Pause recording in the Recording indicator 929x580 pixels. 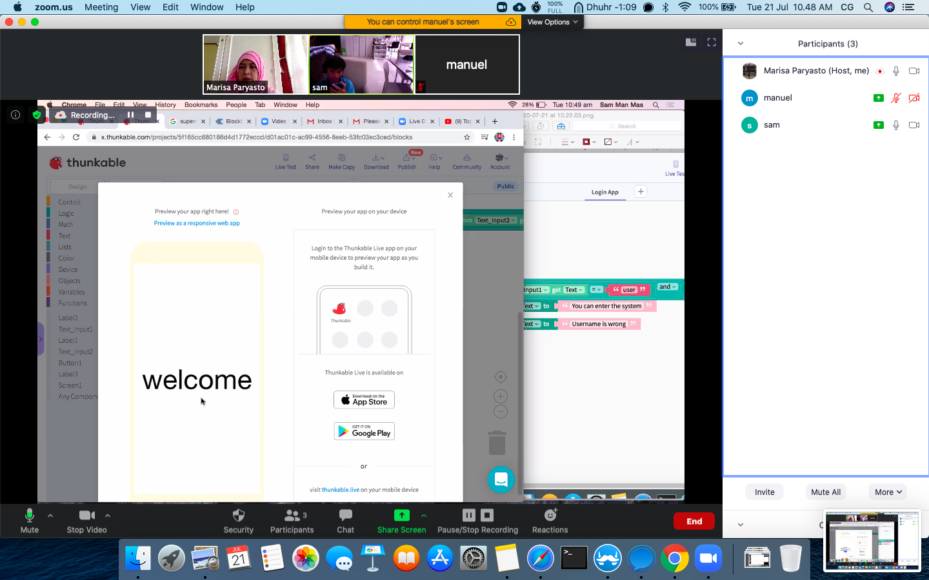(x=130, y=115)
